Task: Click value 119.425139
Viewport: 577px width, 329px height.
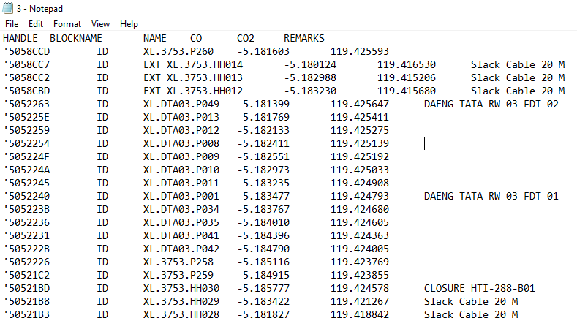Action: pos(360,143)
